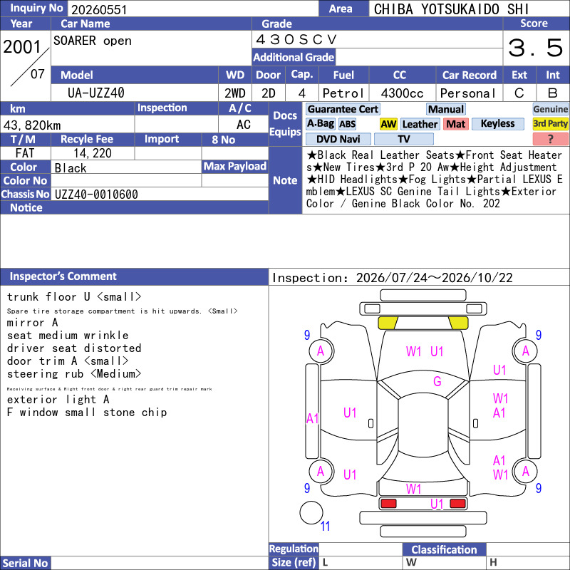Select the Genuine badge

click(x=550, y=109)
